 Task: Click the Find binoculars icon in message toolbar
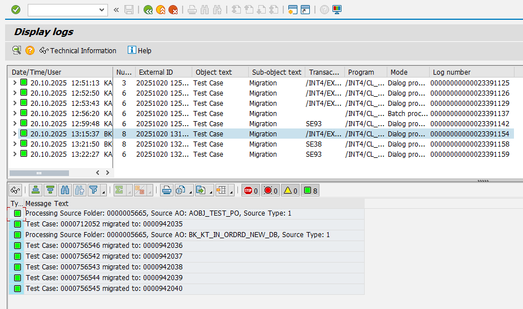pyautogui.click(x=65, y=191)
